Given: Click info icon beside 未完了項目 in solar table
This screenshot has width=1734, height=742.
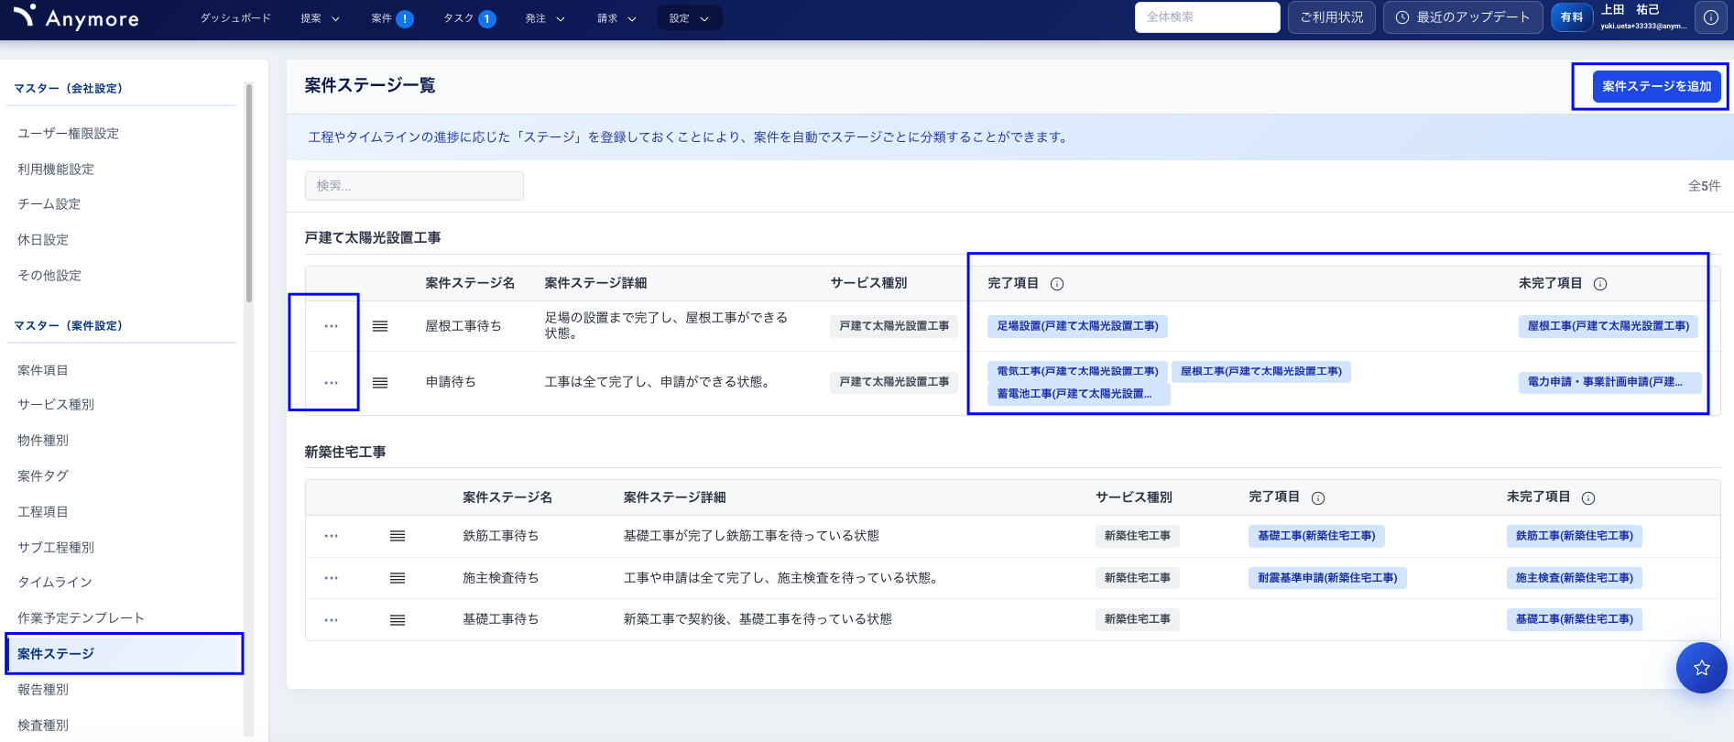Looking at the screenshot, I should [1600, 284].
